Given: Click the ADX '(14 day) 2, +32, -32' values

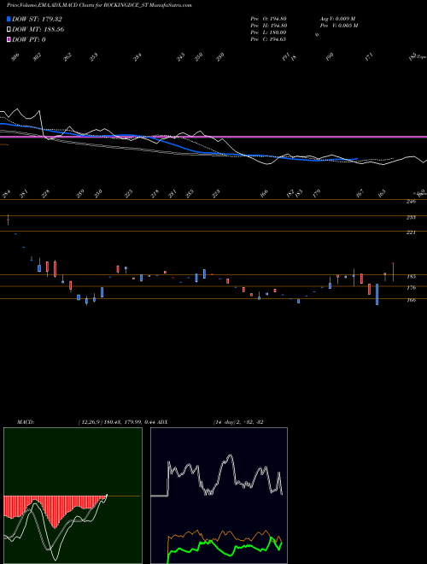Looking at the screenshot, I should [238, 422].
